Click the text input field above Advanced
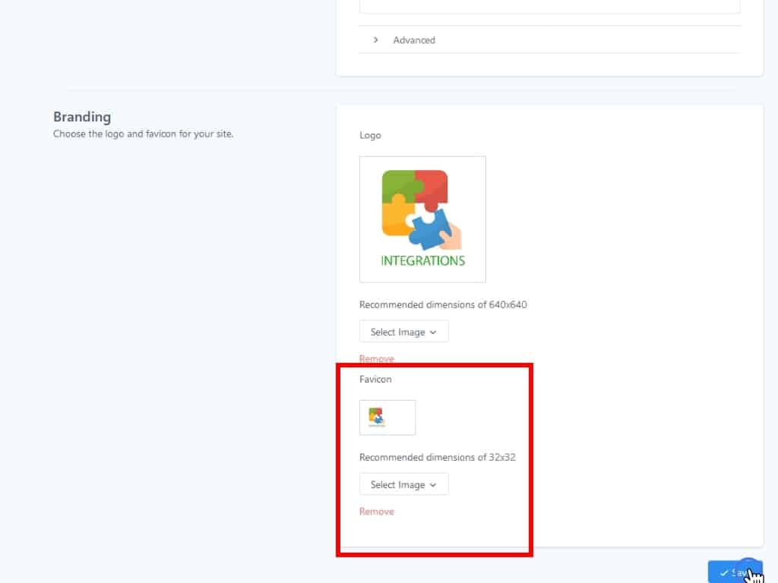The height and width of the screenshot is (583, 778). tap(549, 6)
